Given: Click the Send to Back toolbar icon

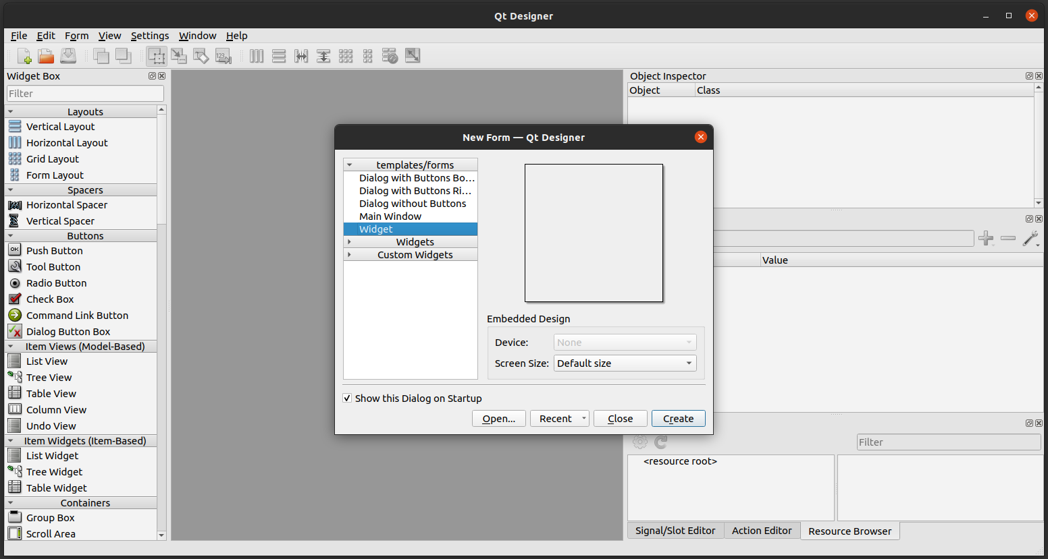Looking at the screenshot, I should (x=124, y=56).
